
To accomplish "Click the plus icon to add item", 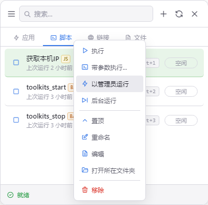I will (x=164, y=14).
